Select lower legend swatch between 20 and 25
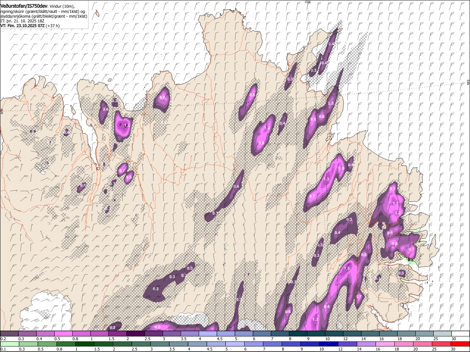Viewport: 470px width, 352px height. pos(423,344)
